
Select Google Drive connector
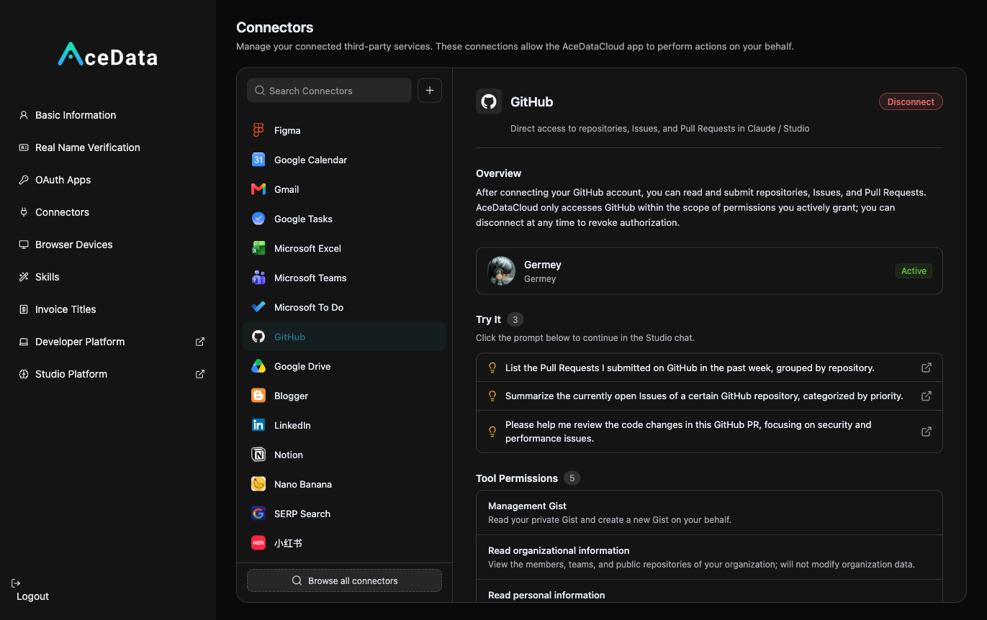[344, 366]
